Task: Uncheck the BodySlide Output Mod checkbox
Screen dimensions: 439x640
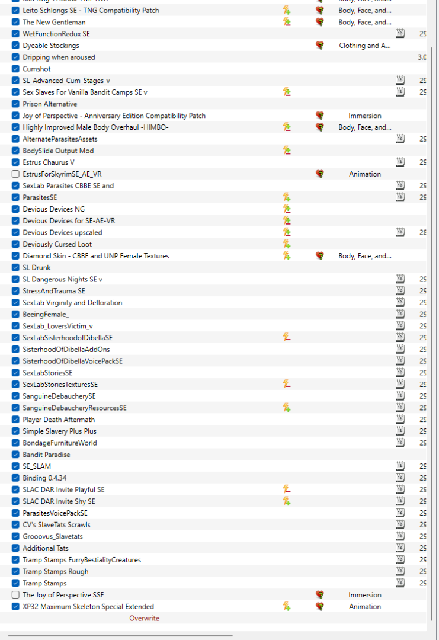Action: click(15, 151)
